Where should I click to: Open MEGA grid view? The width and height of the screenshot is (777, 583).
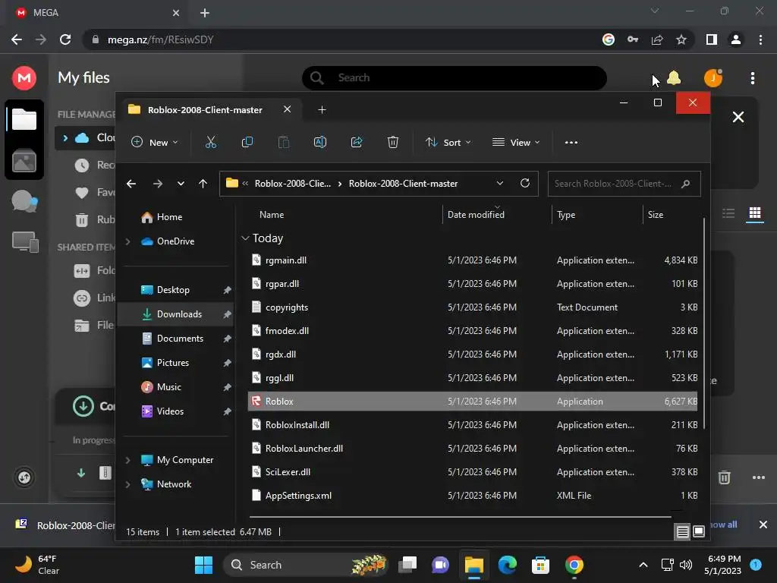pos(755,213)
